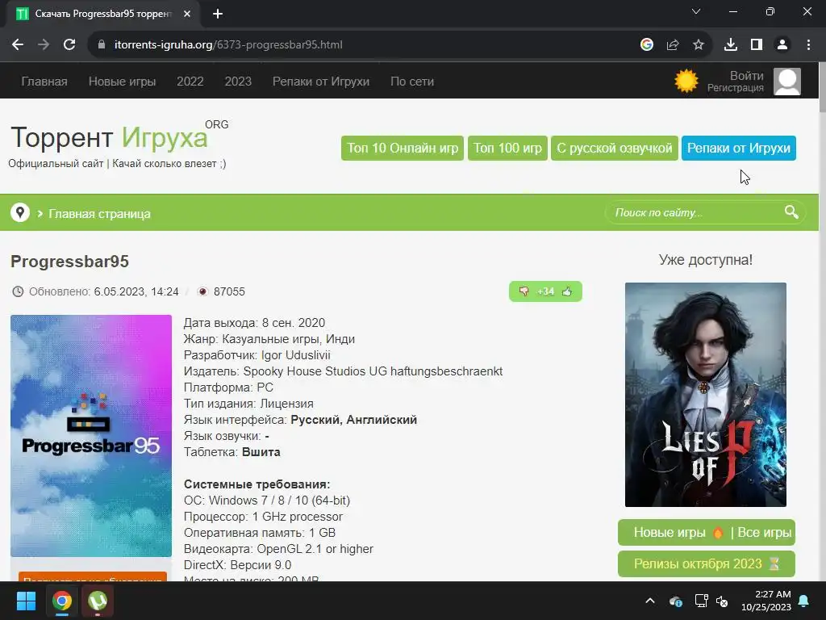826x620 pixels.
Task: Click Топ 10 Онлайн игр button
Action: (403, 149)
